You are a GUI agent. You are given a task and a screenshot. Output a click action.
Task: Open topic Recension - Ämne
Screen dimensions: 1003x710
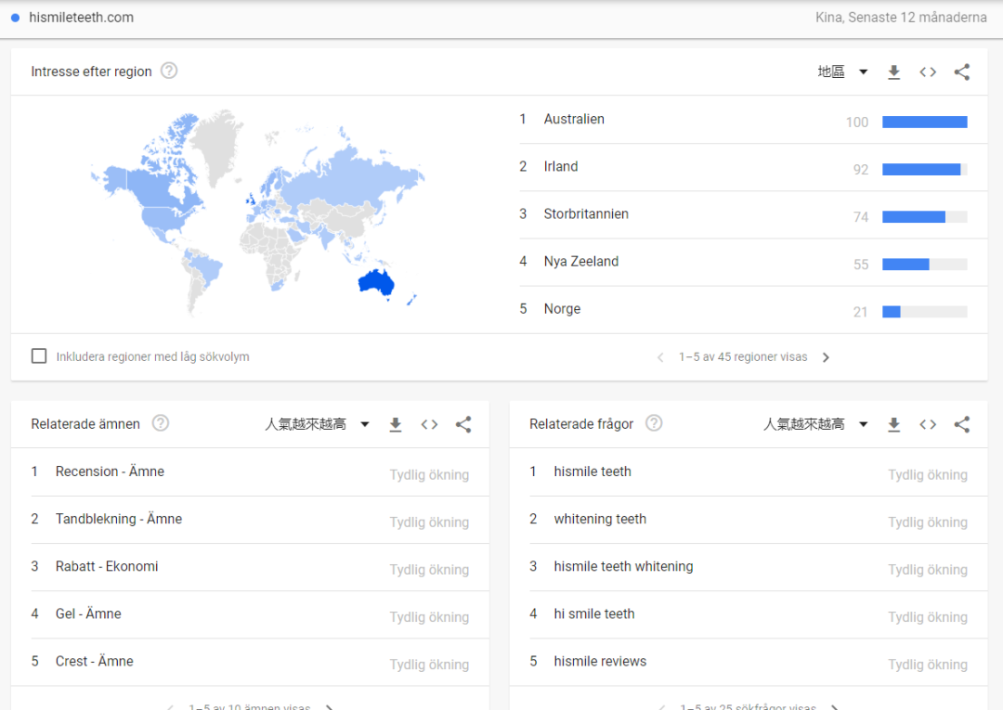pyautogui.click(x=110, y=471)
